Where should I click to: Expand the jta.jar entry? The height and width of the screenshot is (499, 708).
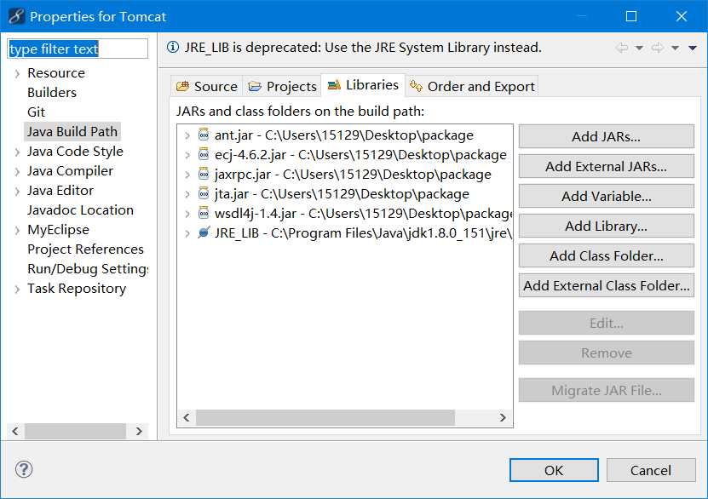pos(187,194)
